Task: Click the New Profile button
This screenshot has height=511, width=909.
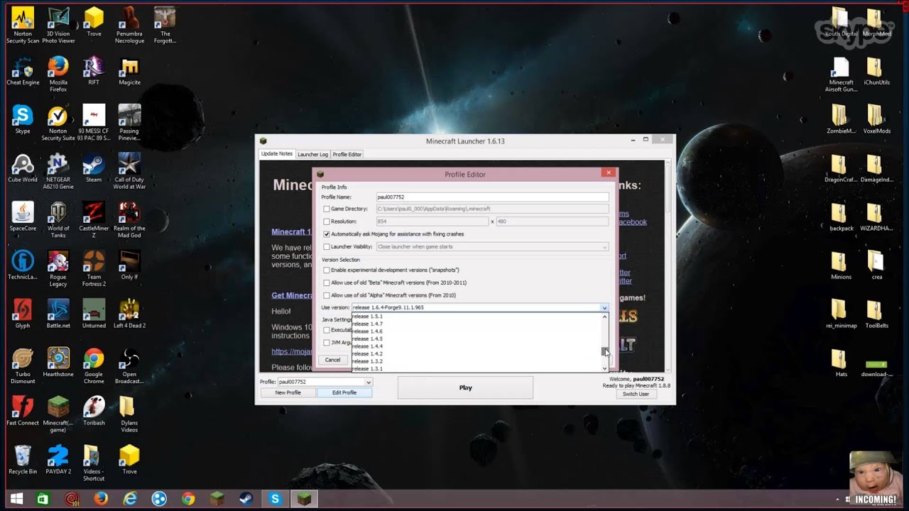Action: 288,392
